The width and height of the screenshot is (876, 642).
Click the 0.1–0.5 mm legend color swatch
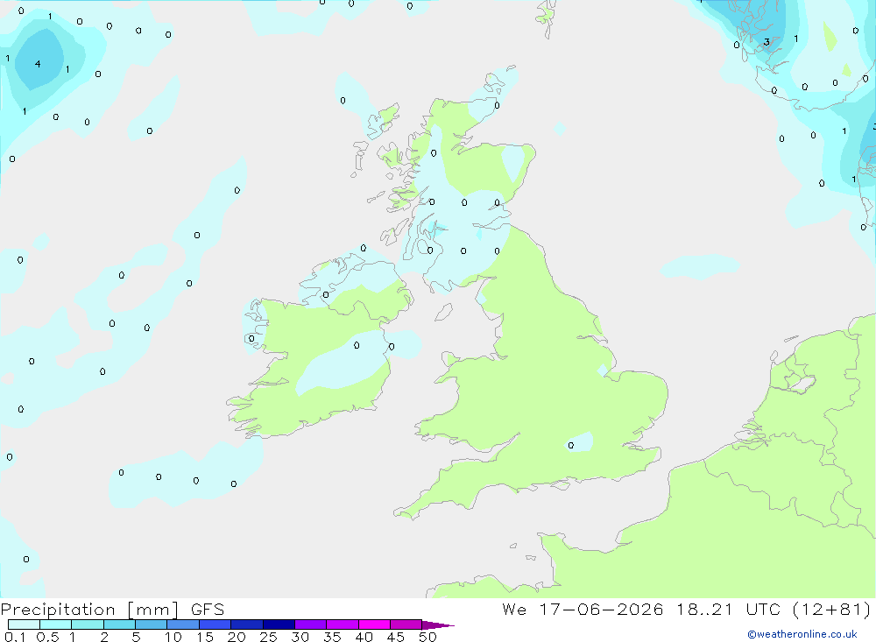[x=24, y=624]
